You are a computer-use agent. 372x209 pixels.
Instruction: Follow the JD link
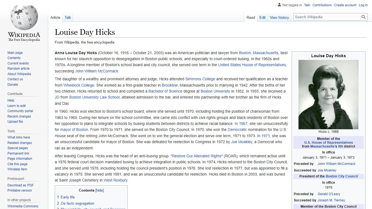tap(57, 97)
